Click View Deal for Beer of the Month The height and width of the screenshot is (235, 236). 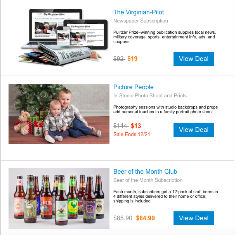click(x=194, y=218)
